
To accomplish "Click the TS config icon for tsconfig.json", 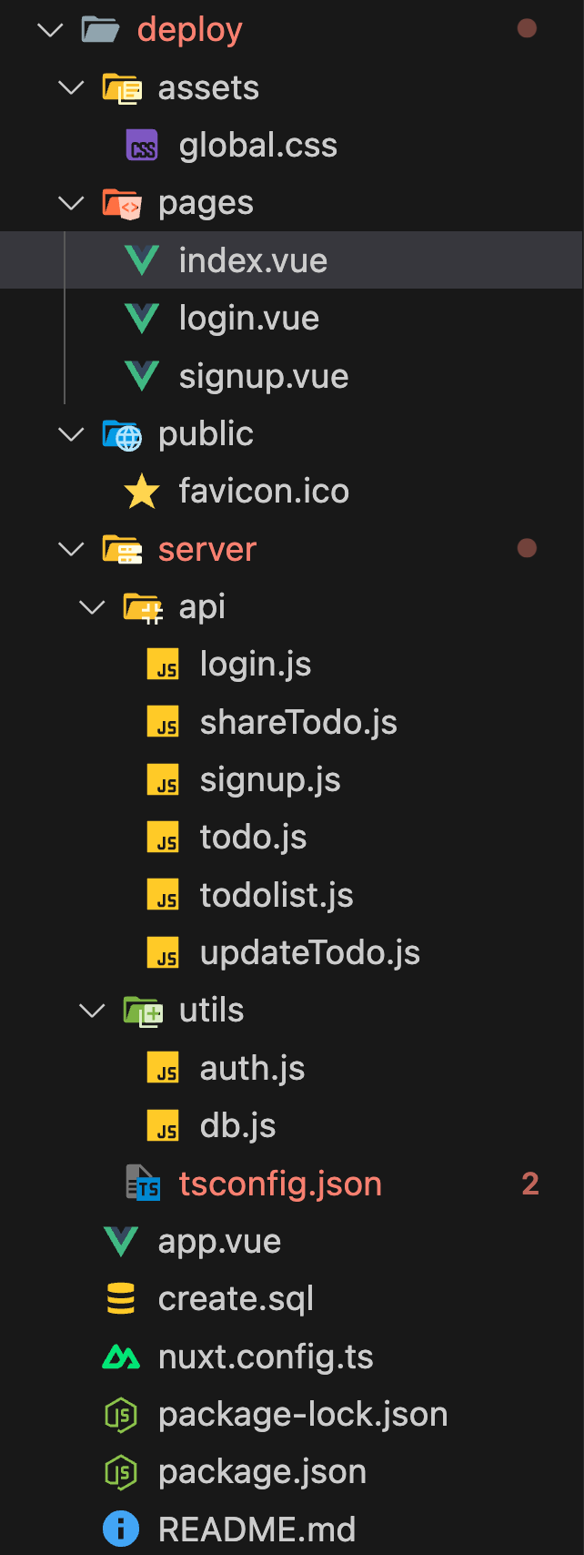I will 142,1184.
